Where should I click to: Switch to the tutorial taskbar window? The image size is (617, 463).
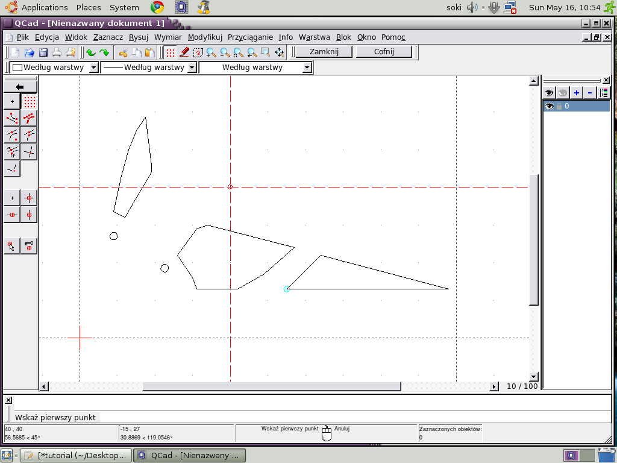coord(76,456)
